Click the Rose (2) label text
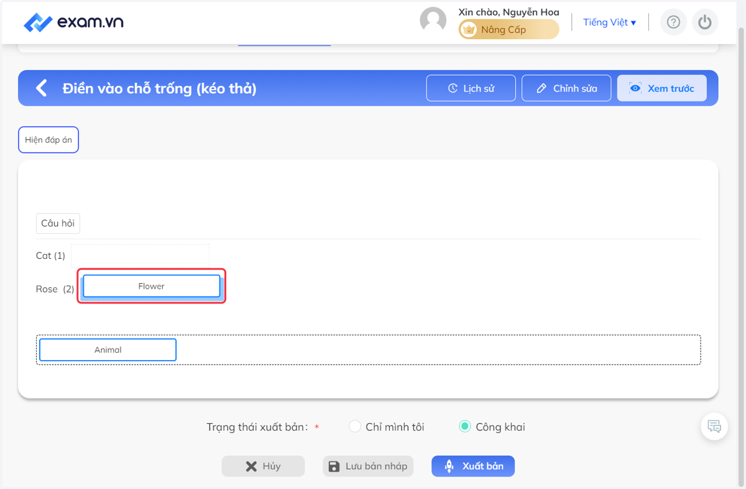Viewport: 746px width, 489px height. tap(55, 289)
